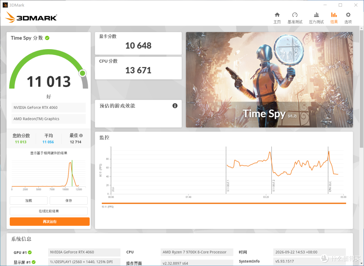Click the 保存 save button

tap(68, 201)
